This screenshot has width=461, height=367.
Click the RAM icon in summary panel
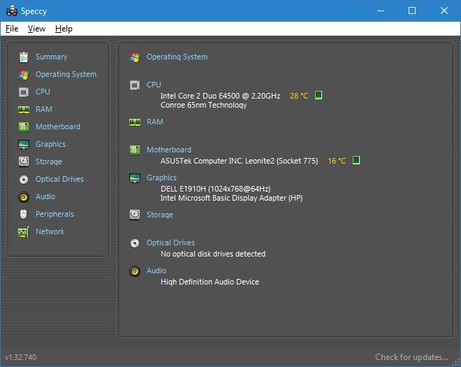(135, 122)
